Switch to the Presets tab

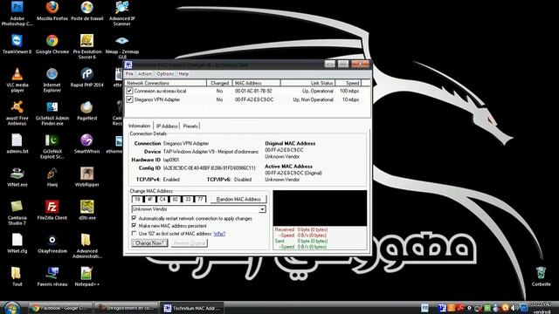190,126
